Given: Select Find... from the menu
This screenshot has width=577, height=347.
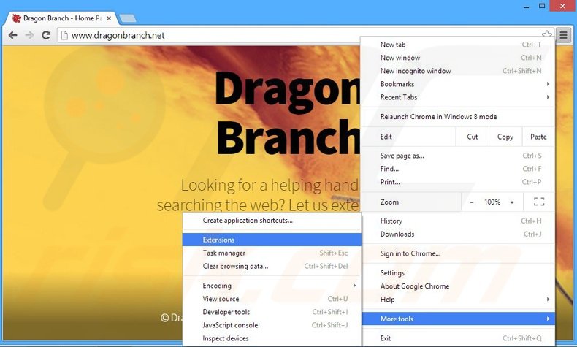Looking at the screenshot, I should pos(458,169).
